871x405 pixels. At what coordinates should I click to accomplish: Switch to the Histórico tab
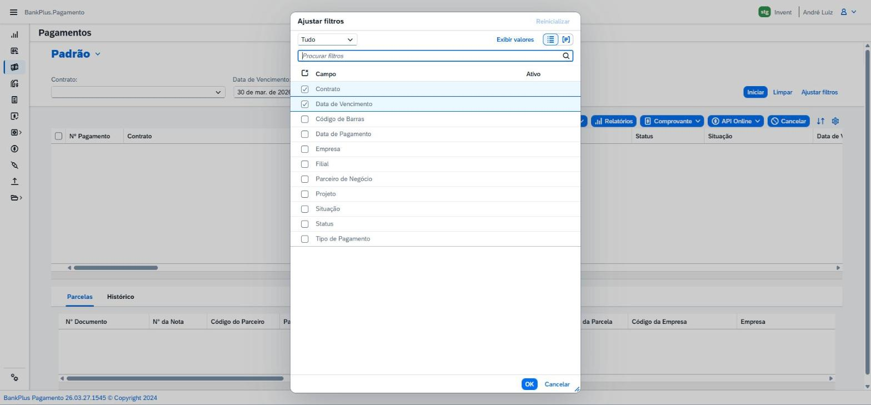tap(121, 297)
